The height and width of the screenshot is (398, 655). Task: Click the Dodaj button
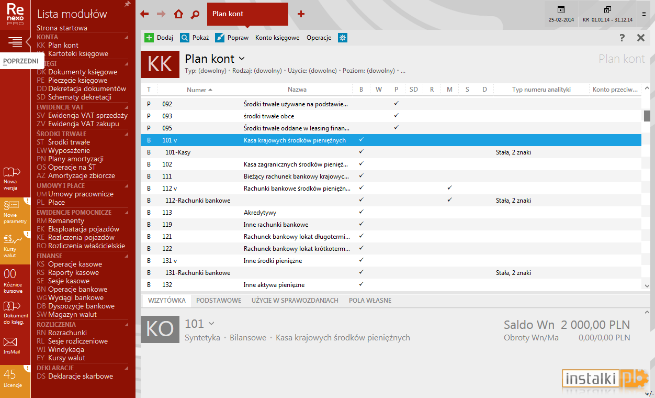(x=159, y=38)
